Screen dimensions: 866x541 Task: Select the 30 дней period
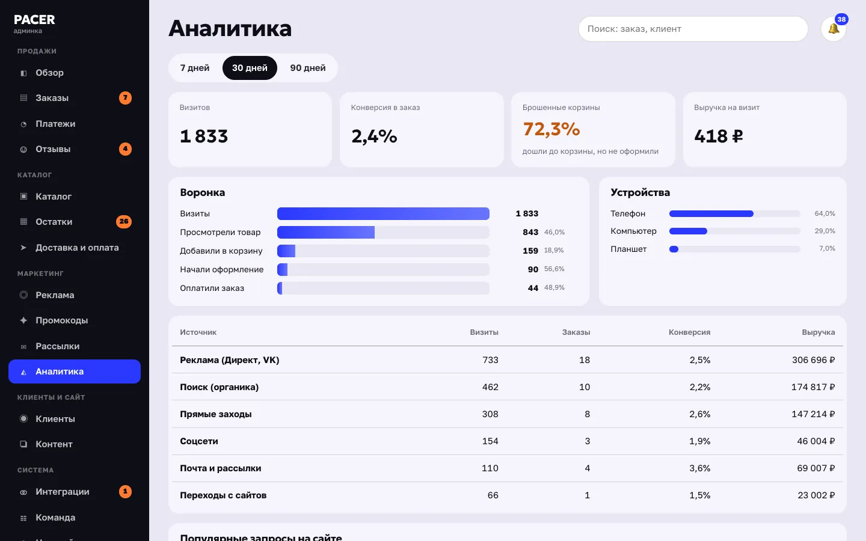(x=250, y=68)
